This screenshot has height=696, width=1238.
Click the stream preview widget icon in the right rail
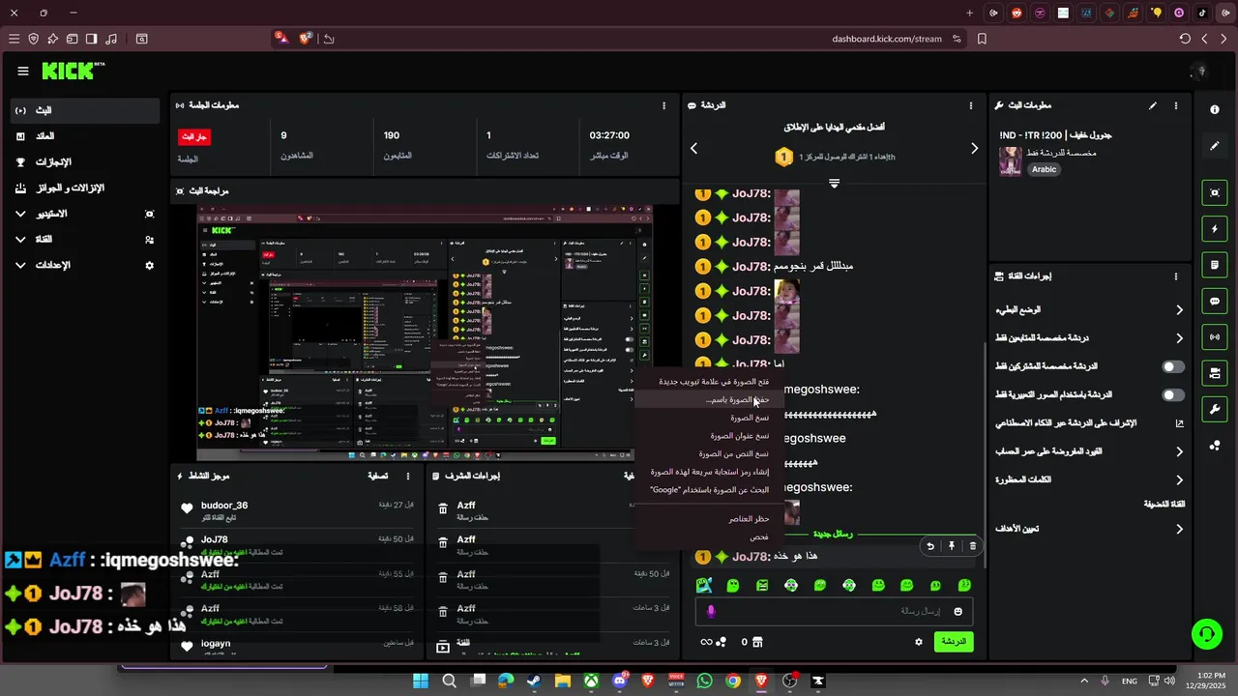[x=1215, y=192]
